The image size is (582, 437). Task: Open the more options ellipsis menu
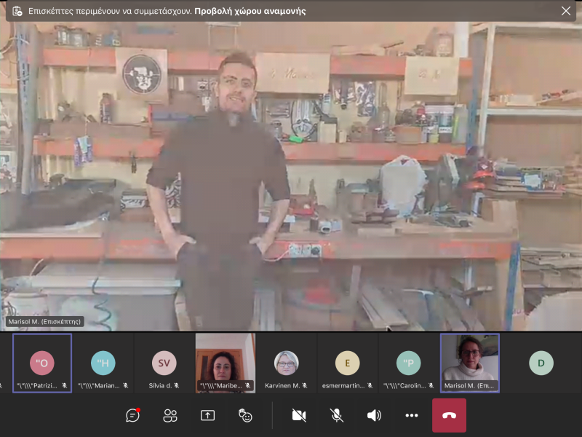[412, 415]
